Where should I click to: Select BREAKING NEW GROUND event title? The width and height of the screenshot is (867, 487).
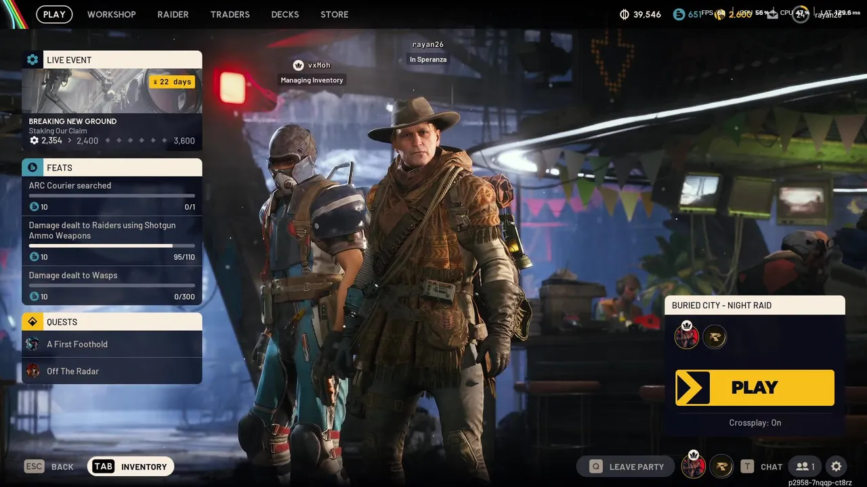pyautogui.click(x=72, y=121)
